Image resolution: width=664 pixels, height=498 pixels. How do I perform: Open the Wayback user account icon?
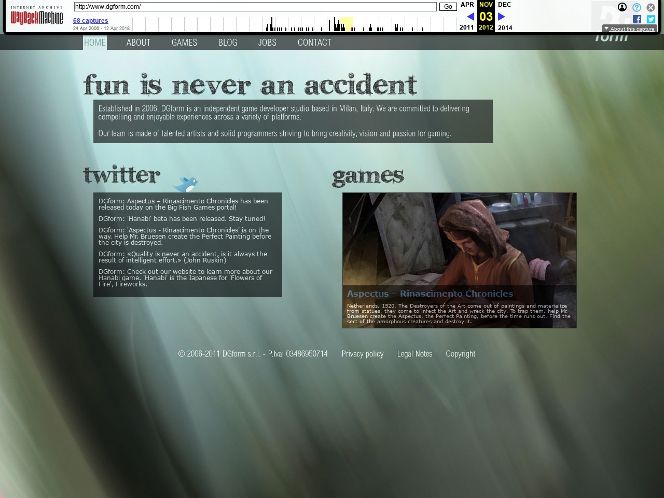pos(622,7)
